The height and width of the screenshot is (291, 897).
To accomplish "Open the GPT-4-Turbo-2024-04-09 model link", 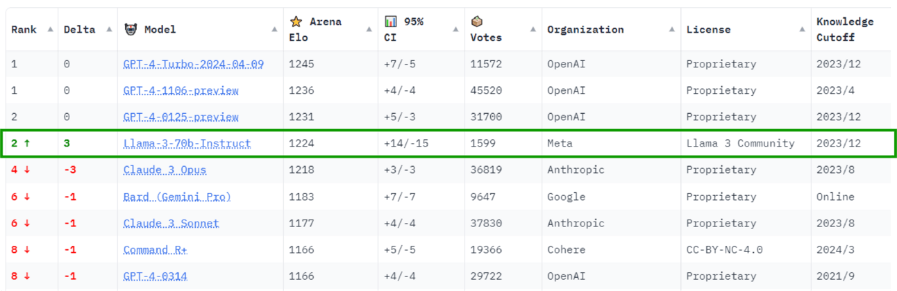I will point(194,64).
